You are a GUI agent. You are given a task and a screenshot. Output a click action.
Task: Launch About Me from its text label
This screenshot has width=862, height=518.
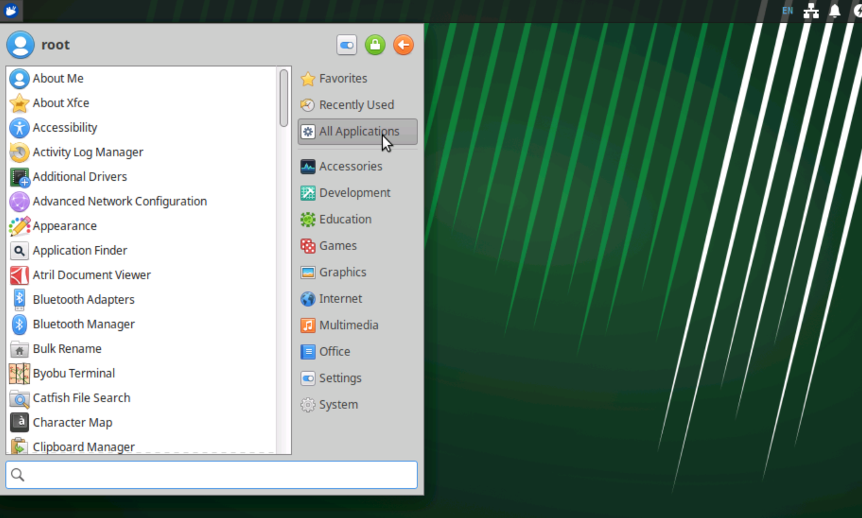pyautogui.click(x=58, y=79)
